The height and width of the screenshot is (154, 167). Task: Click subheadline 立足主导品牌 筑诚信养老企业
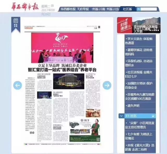[62, 65]
